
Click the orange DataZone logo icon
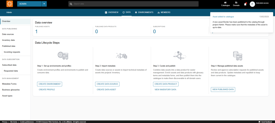click(10, 4)
